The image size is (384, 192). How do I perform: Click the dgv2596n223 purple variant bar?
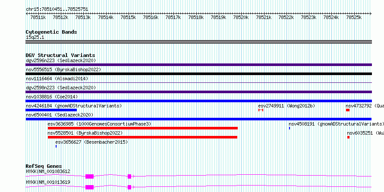pos(198,65)
